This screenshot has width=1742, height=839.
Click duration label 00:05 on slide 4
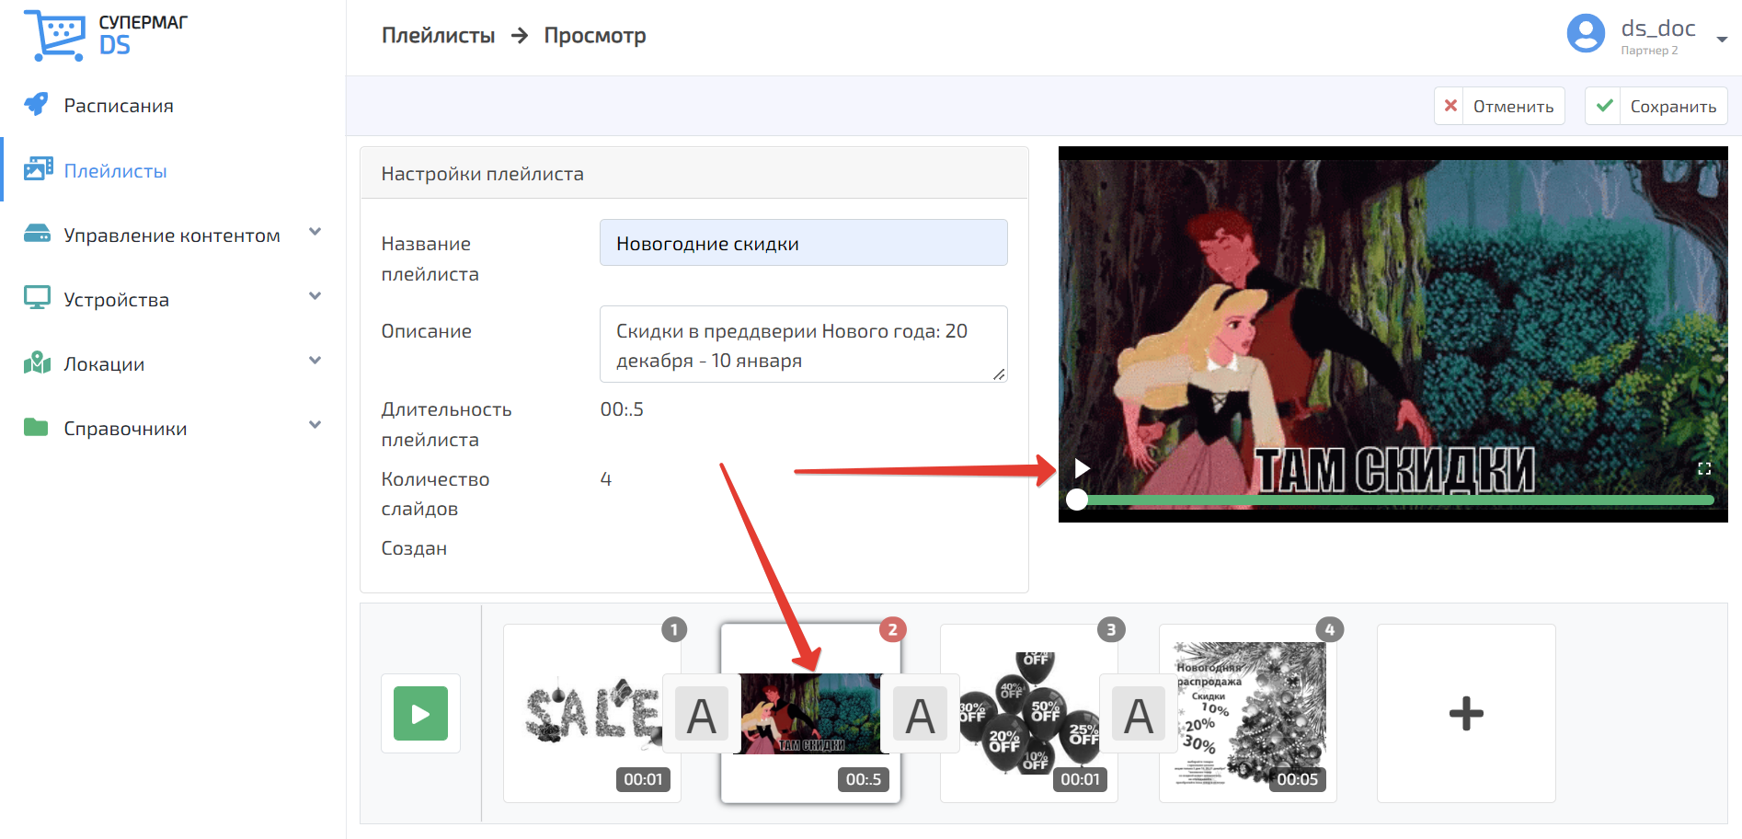coord(1297,779)
